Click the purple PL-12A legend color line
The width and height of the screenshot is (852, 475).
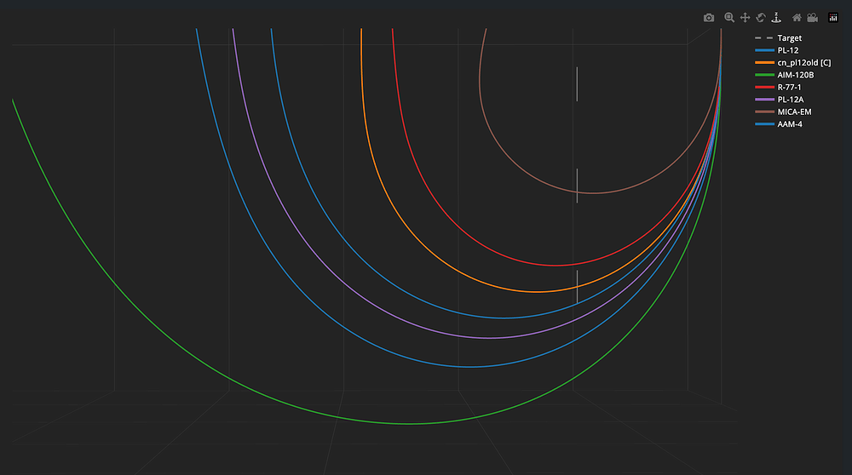click(764, 100)
